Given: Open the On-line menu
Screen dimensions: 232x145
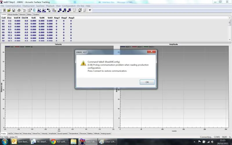Looking at the screenshot, I should click(x=81, y=6).
